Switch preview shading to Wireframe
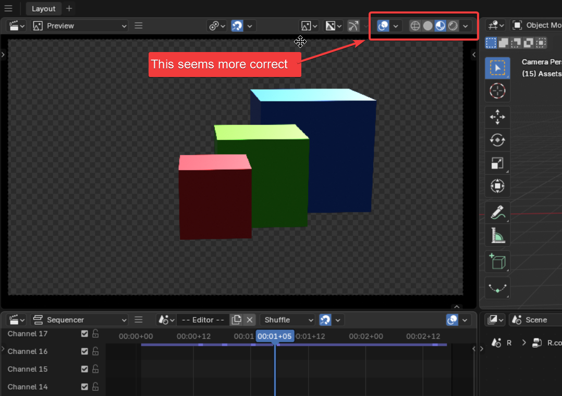562x396 pixels. click(x=415, y=25)
